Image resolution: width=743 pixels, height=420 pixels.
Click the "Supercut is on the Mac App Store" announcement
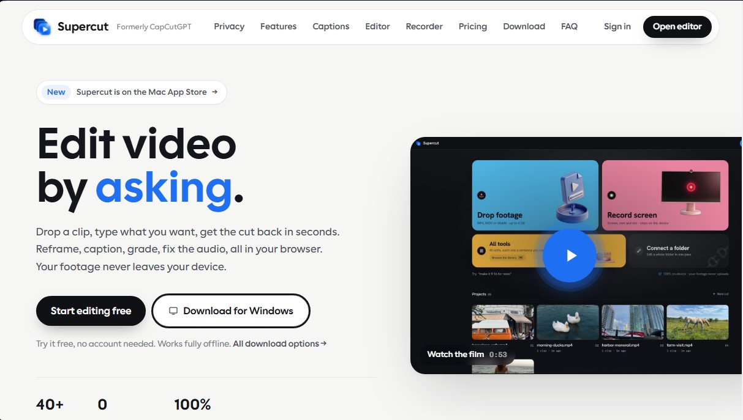tap(132, 92)
